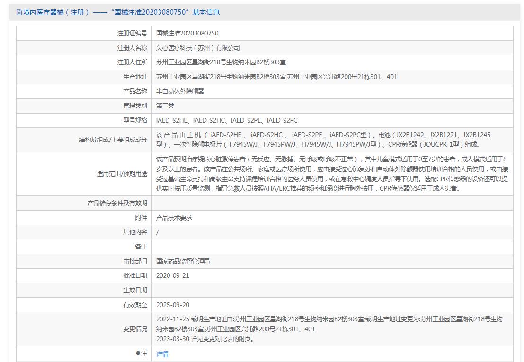This screenshot has width=524, height=362.
Task: Open the 详情 link in the bottom row
Action: coord(162,354)
